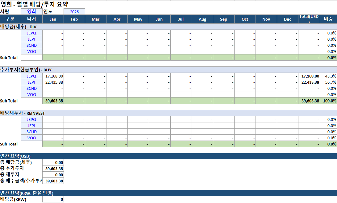Select the 배당금(세후) - DIV section header
Image resolution: width=337 pixels, height=203 pixels.
168,27
